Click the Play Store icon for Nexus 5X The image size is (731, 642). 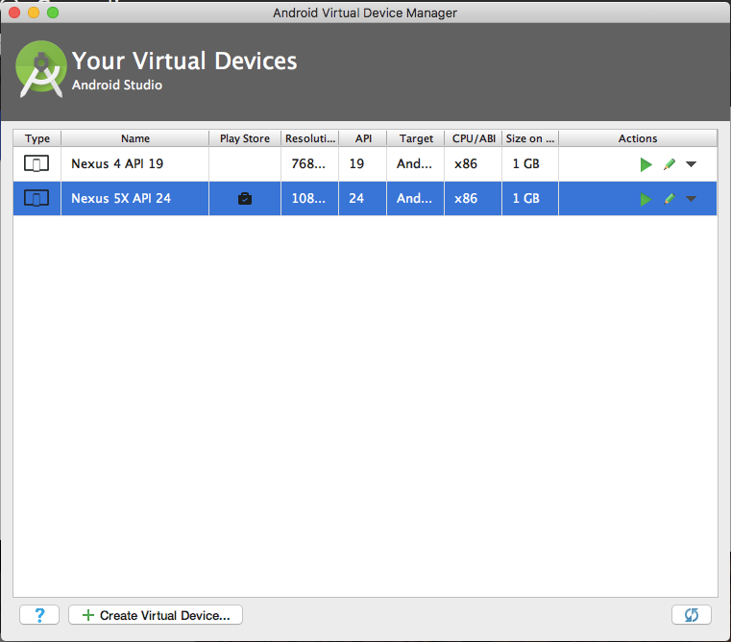pos(245,199)
